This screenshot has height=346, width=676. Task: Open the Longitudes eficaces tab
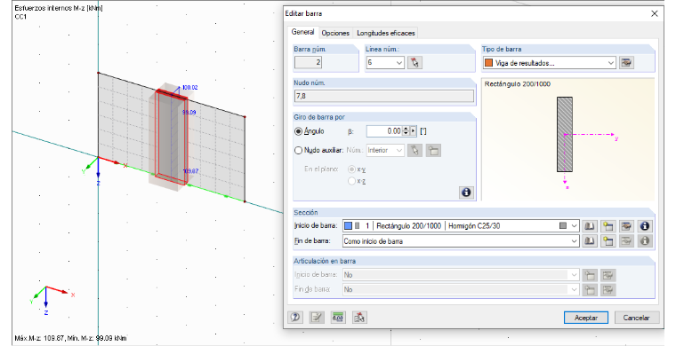[x=385, y=33]
